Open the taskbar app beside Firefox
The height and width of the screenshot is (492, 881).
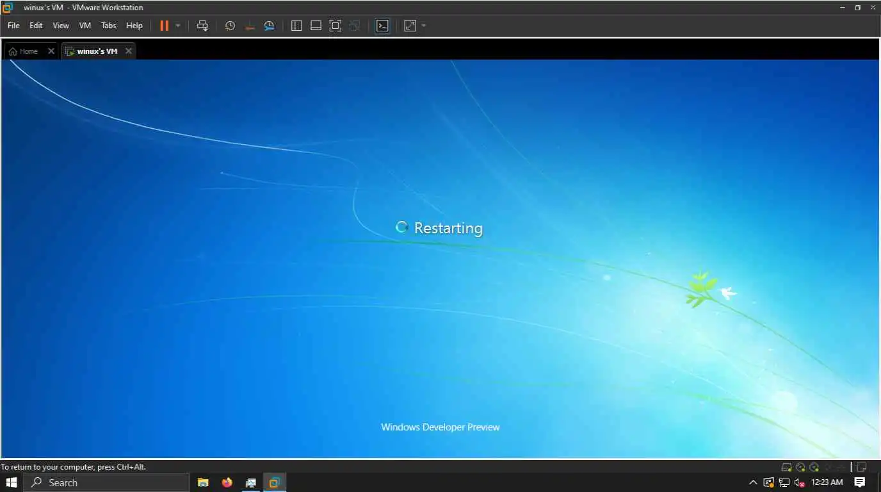tap(251, 482)
